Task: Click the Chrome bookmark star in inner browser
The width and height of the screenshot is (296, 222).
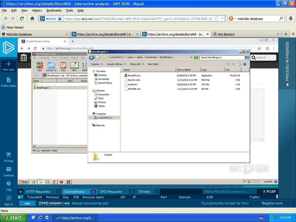Action: pos(259,49)
